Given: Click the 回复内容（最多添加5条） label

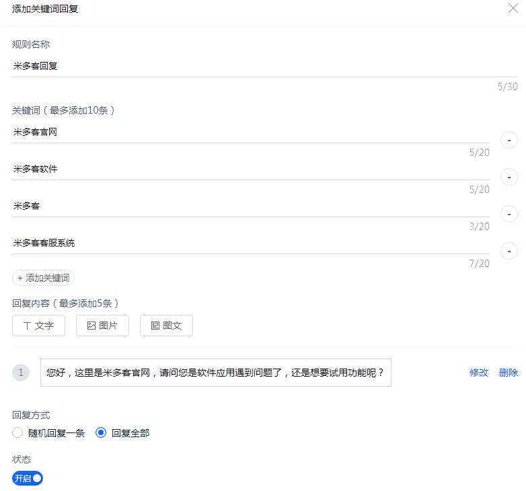Looking at the screenshot, I should coord(65,303).
